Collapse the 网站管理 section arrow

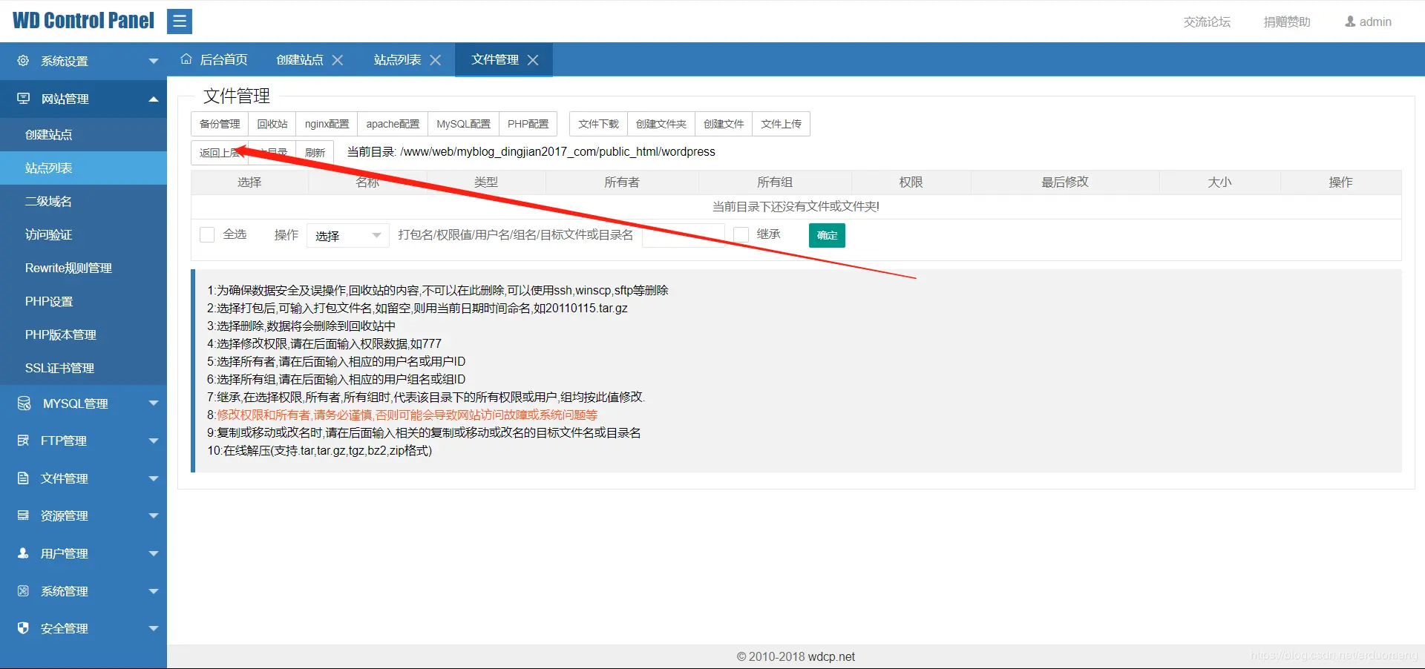coord(154,99)
